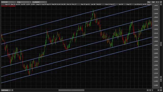Click the Buy button
The height and width of the screenshot is (92, 163).
(x=149, y=2)
